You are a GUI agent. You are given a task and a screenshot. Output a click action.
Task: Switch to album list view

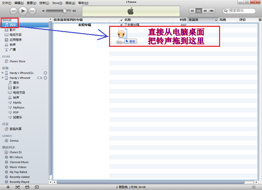199,11
